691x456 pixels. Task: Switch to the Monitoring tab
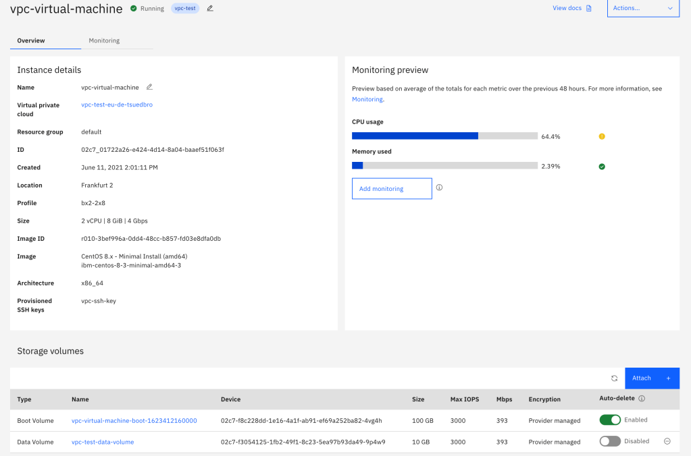tap(104, 40)
